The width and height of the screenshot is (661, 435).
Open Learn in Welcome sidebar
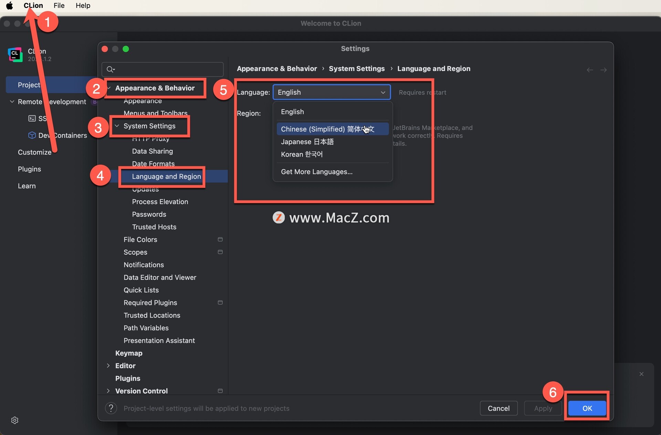[27, 186]
